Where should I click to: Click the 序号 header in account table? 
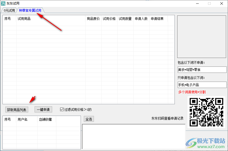click(10, 119)
